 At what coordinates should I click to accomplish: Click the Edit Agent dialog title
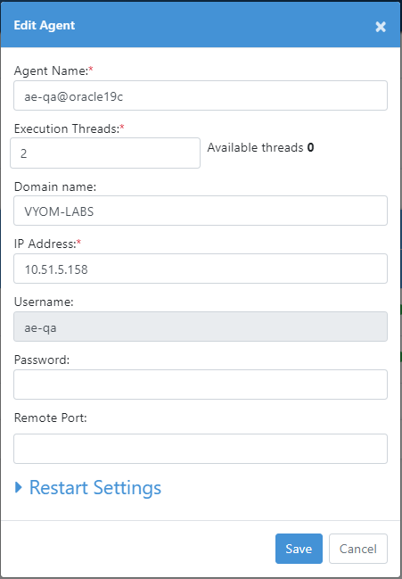pyautogui.click(x=45, y=25)
